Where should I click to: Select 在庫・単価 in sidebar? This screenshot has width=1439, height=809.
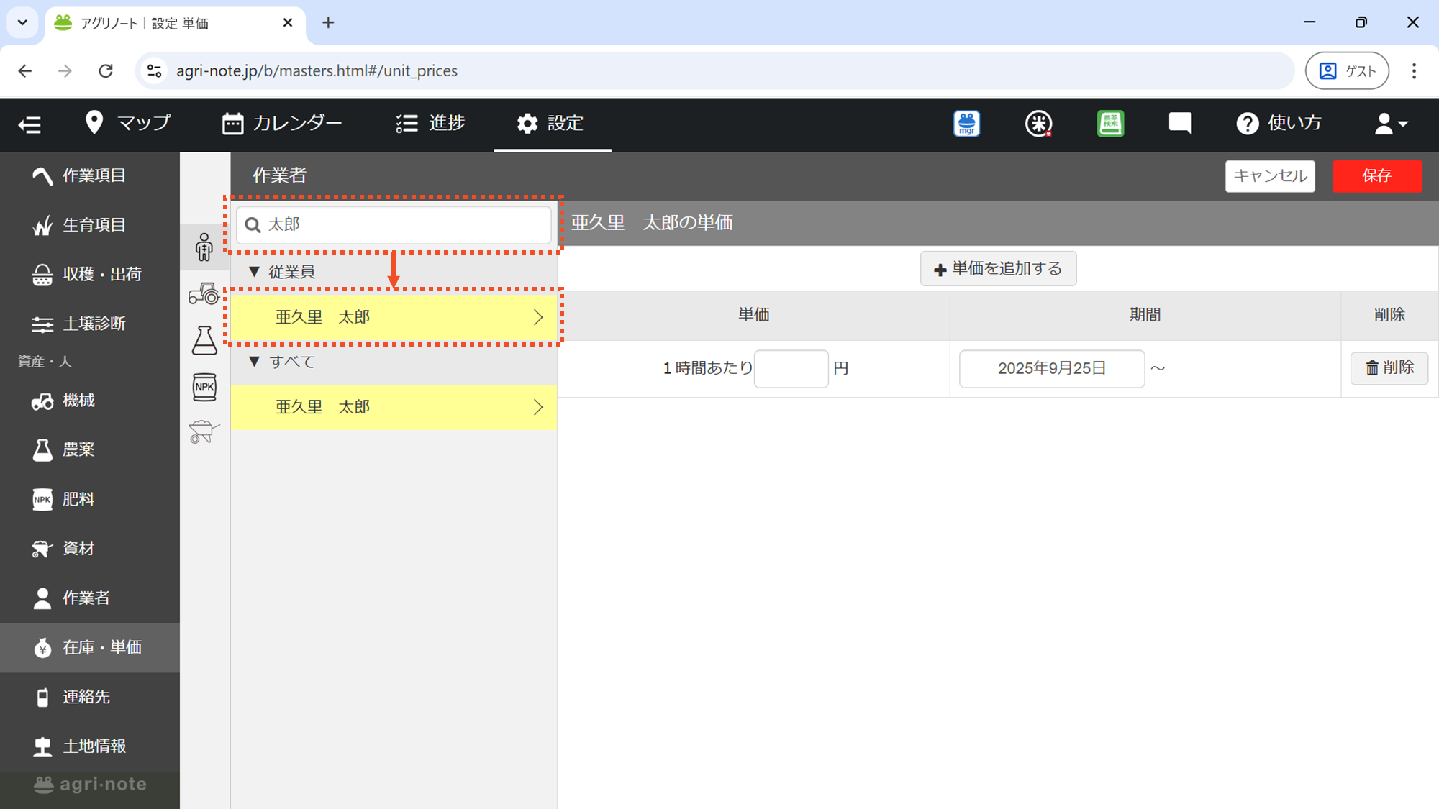pyautogui.click(x=90, y=647)
